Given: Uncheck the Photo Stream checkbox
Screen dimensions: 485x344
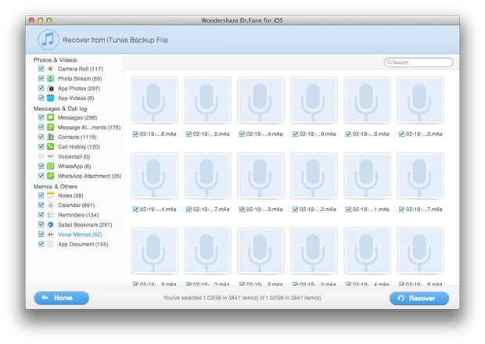Looking at the screenshot, I should pyautogui.click(x=41, y=78).
